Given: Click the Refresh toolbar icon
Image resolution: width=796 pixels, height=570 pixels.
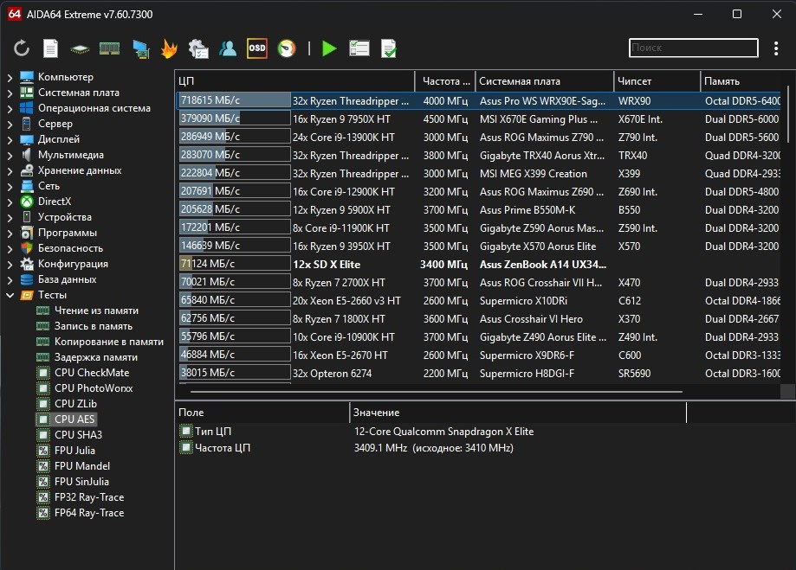Looking at the screenshot, I should coord(22,48).
